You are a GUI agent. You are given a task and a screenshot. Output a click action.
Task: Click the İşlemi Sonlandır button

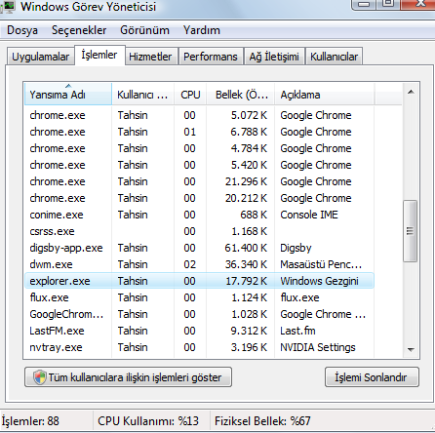tap(372, 377)
